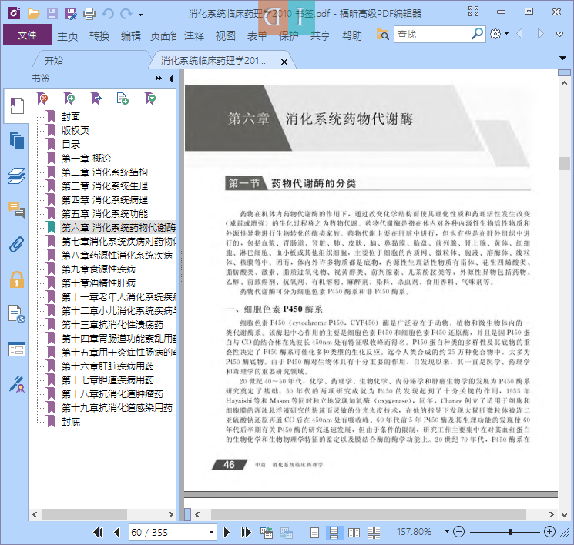574x545 pixels.
Task: Click the next result right arrow
Action: point(540,34)
